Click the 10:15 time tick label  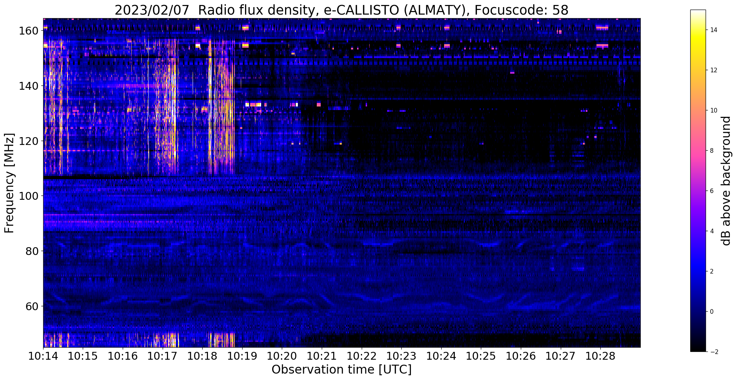(83, 356)
